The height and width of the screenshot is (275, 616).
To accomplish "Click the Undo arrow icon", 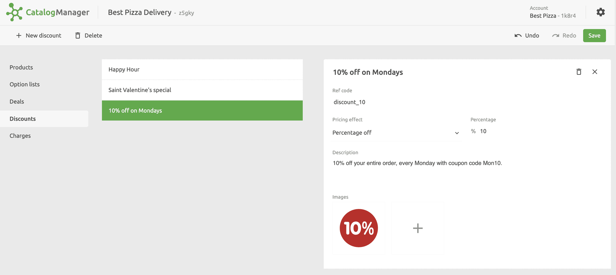I will tap(518, 35).
